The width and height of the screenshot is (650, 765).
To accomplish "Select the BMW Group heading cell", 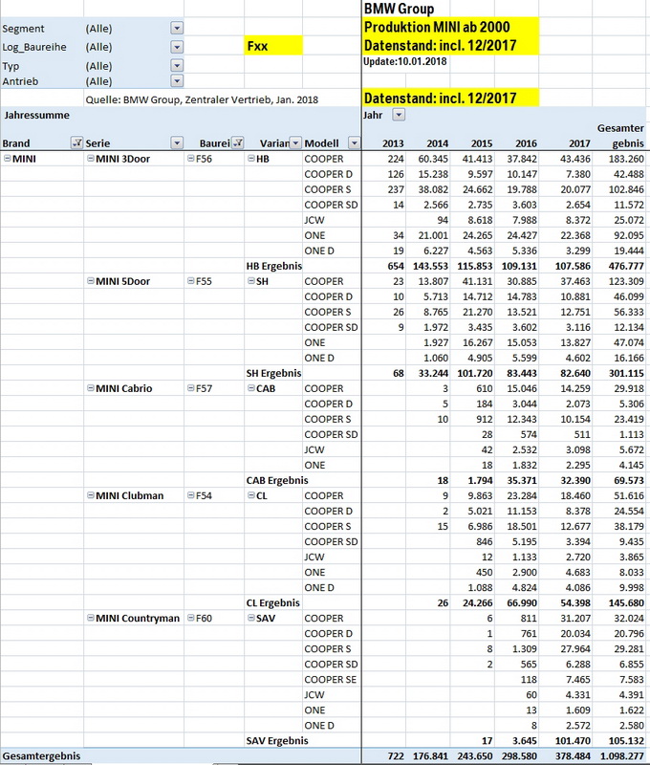I will click(x=399, y=9).
